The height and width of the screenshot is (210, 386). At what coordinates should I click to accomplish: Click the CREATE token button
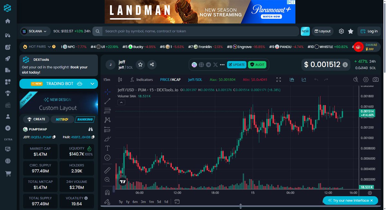point(36,119)
